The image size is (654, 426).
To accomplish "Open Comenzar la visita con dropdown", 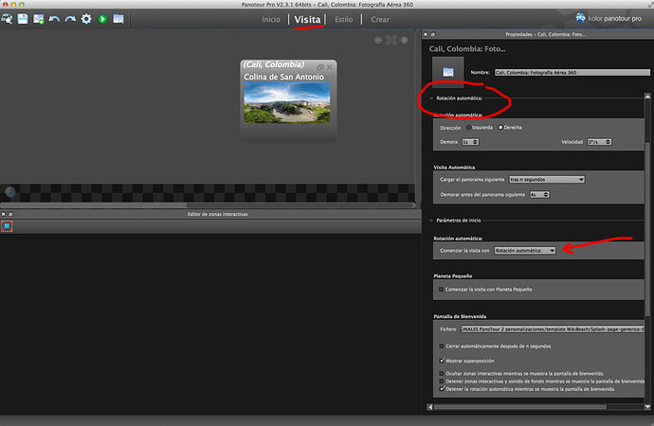I will pyautogui.click(x=525, y=250).
